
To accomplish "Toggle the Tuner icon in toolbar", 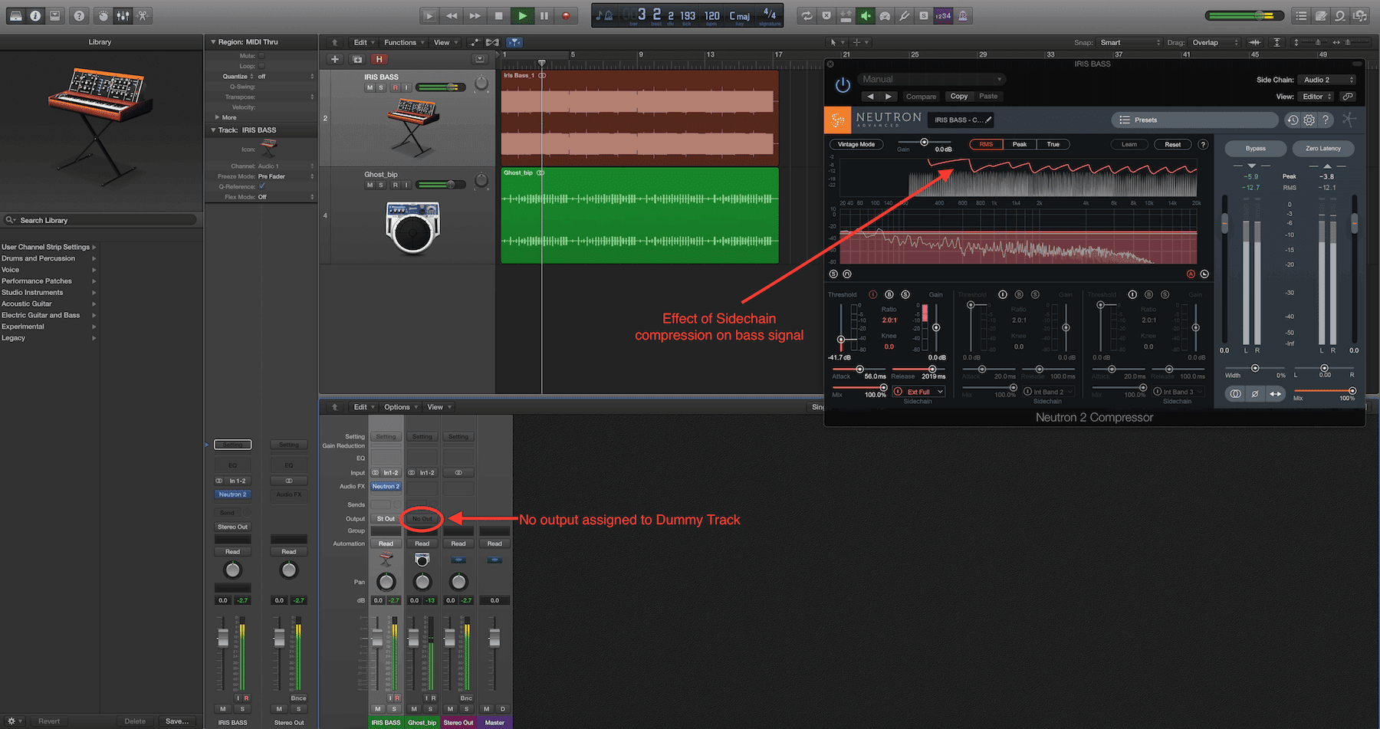I will tap(905, 15).
